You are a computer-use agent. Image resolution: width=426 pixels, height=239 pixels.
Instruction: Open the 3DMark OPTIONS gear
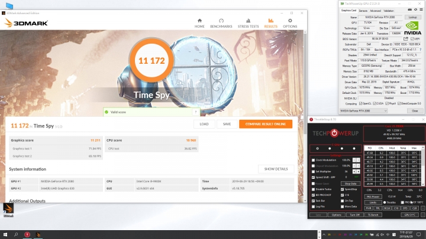coord(290,23)
